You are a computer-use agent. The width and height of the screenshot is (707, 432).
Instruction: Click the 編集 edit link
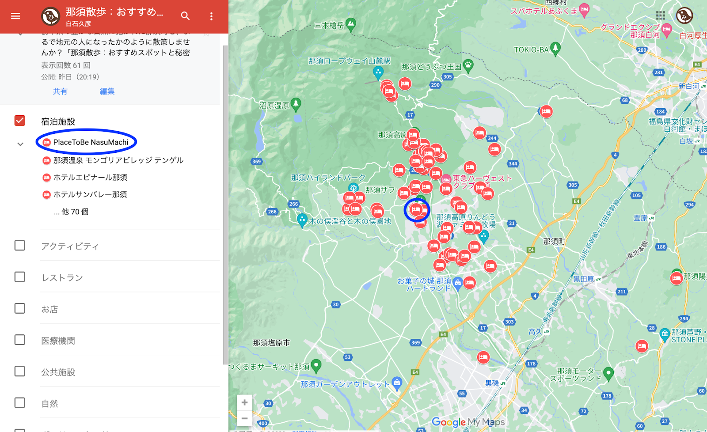pos(107,91)
